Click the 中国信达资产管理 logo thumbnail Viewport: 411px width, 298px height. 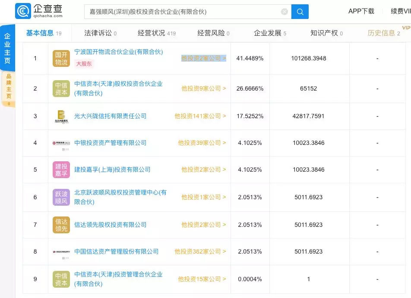[x=61, y=252]
